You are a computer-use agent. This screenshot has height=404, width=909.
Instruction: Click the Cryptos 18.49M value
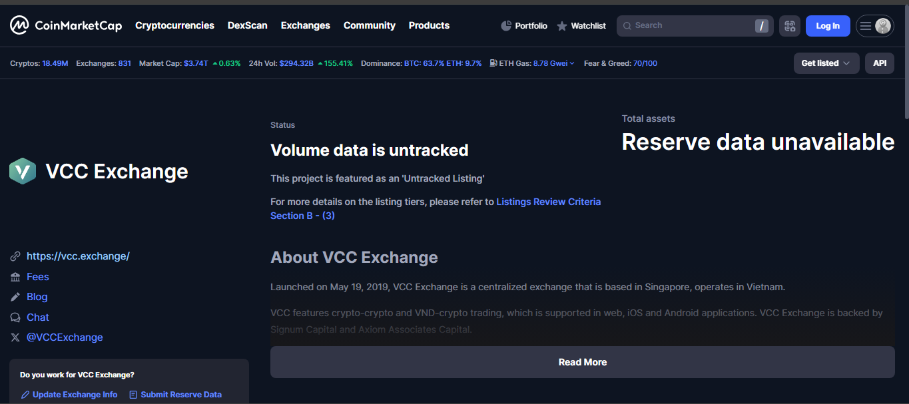click(x=55, y=63)
